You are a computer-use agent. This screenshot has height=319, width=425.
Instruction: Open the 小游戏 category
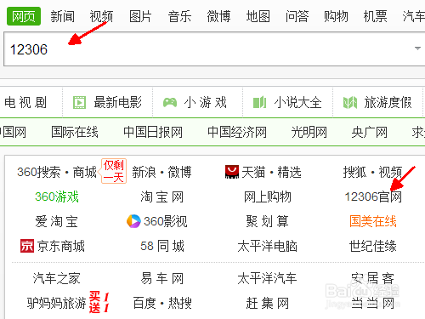206,102
